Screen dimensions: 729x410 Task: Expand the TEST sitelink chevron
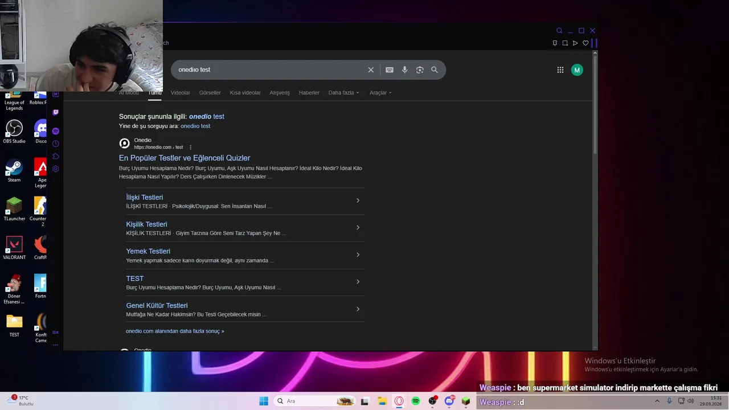(x=358, y=281)
